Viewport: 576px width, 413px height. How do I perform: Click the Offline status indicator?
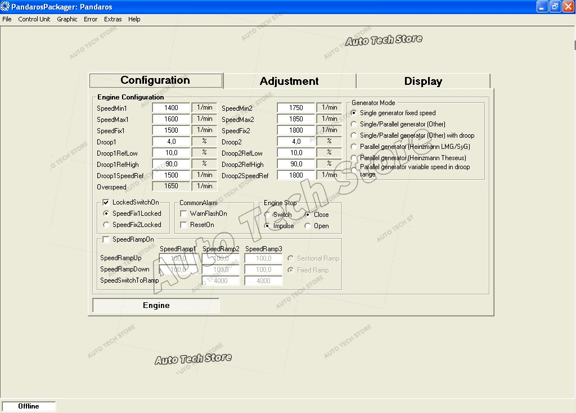(x=29, y=406)
